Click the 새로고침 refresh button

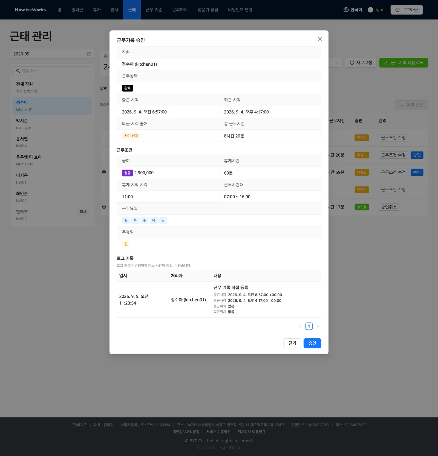coord(361,63)
